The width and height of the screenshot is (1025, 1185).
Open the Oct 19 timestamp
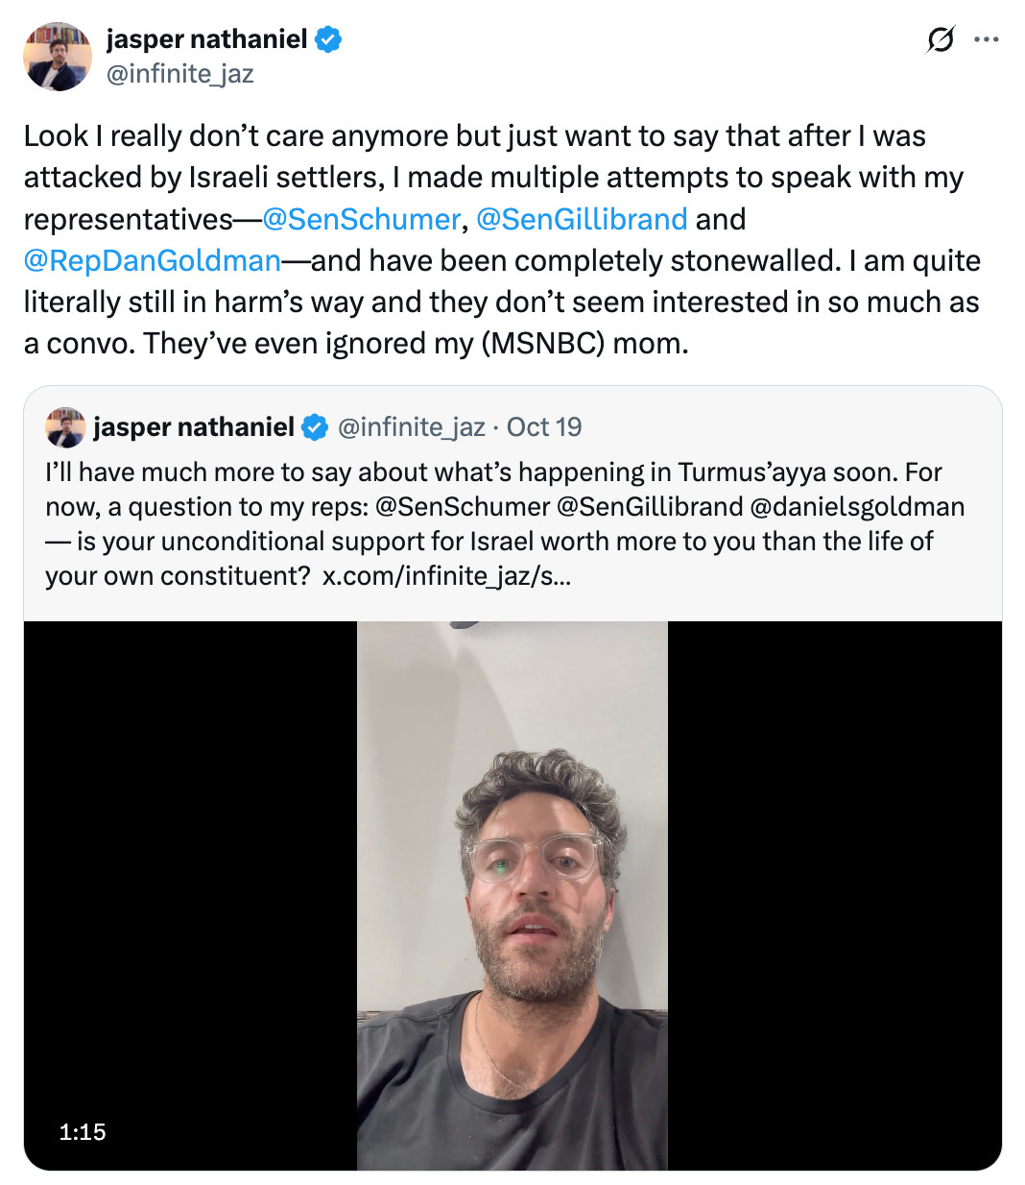(544, 427)
